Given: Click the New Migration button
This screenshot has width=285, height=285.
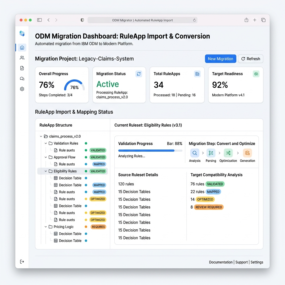Looking at the screenshot, I should (220, 59).
